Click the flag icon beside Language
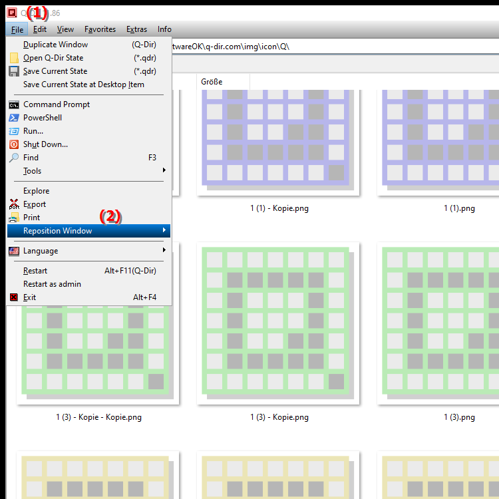 pyautogui.click(x=14, y=251)
